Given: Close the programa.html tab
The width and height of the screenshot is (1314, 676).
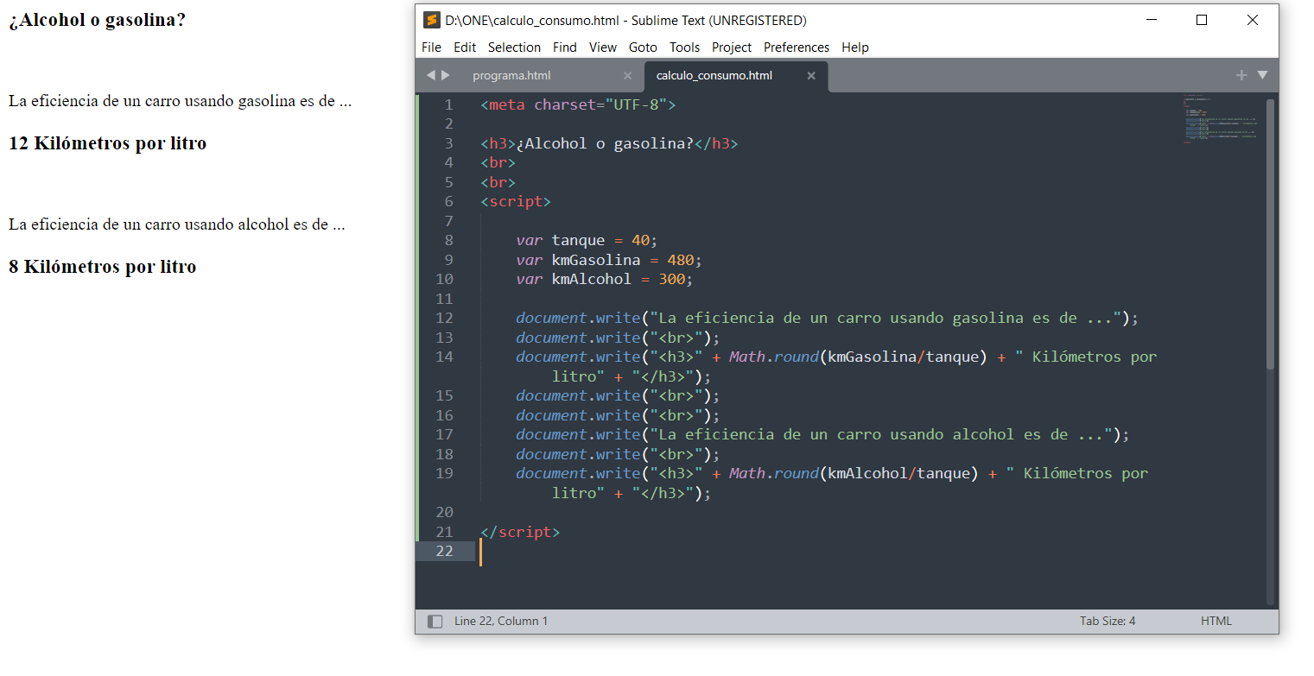Looking at the screenshot, I should [628, 76].
